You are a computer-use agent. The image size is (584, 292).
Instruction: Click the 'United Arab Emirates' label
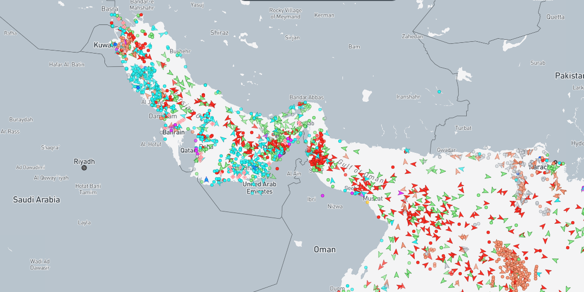click(259, 188)
